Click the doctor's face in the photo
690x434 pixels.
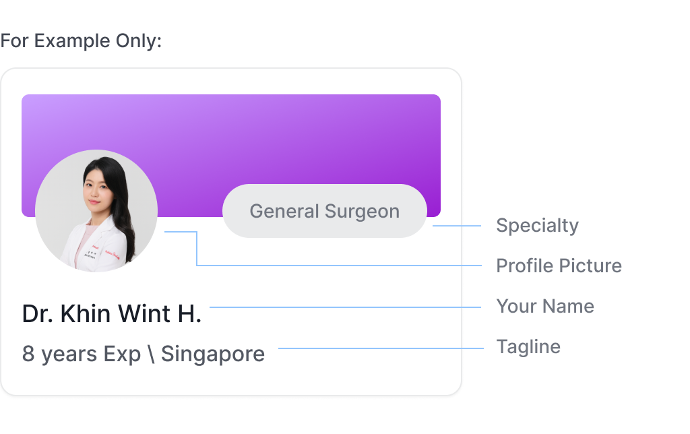click(x=94, y=192)
